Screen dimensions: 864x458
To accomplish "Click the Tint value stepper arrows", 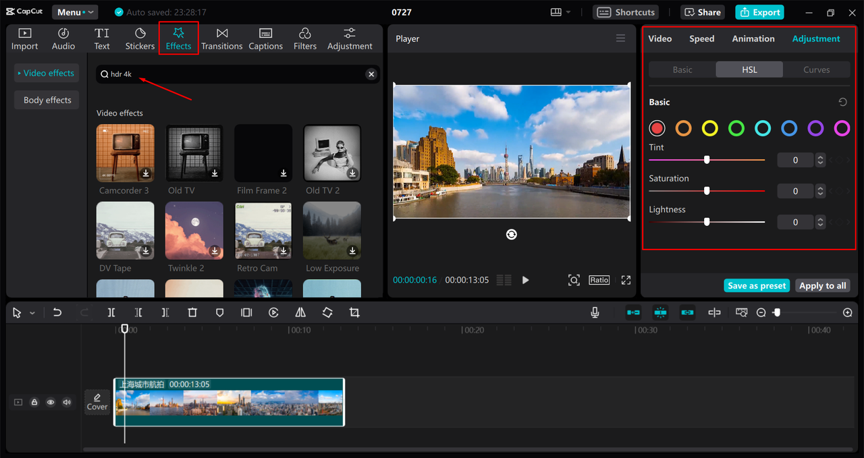I will pyautogui.click(x=820, y=160).
